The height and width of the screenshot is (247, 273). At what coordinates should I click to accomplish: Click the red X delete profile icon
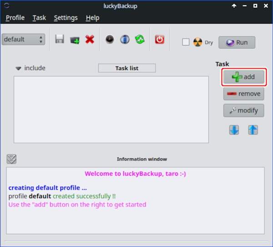[90, 40]
